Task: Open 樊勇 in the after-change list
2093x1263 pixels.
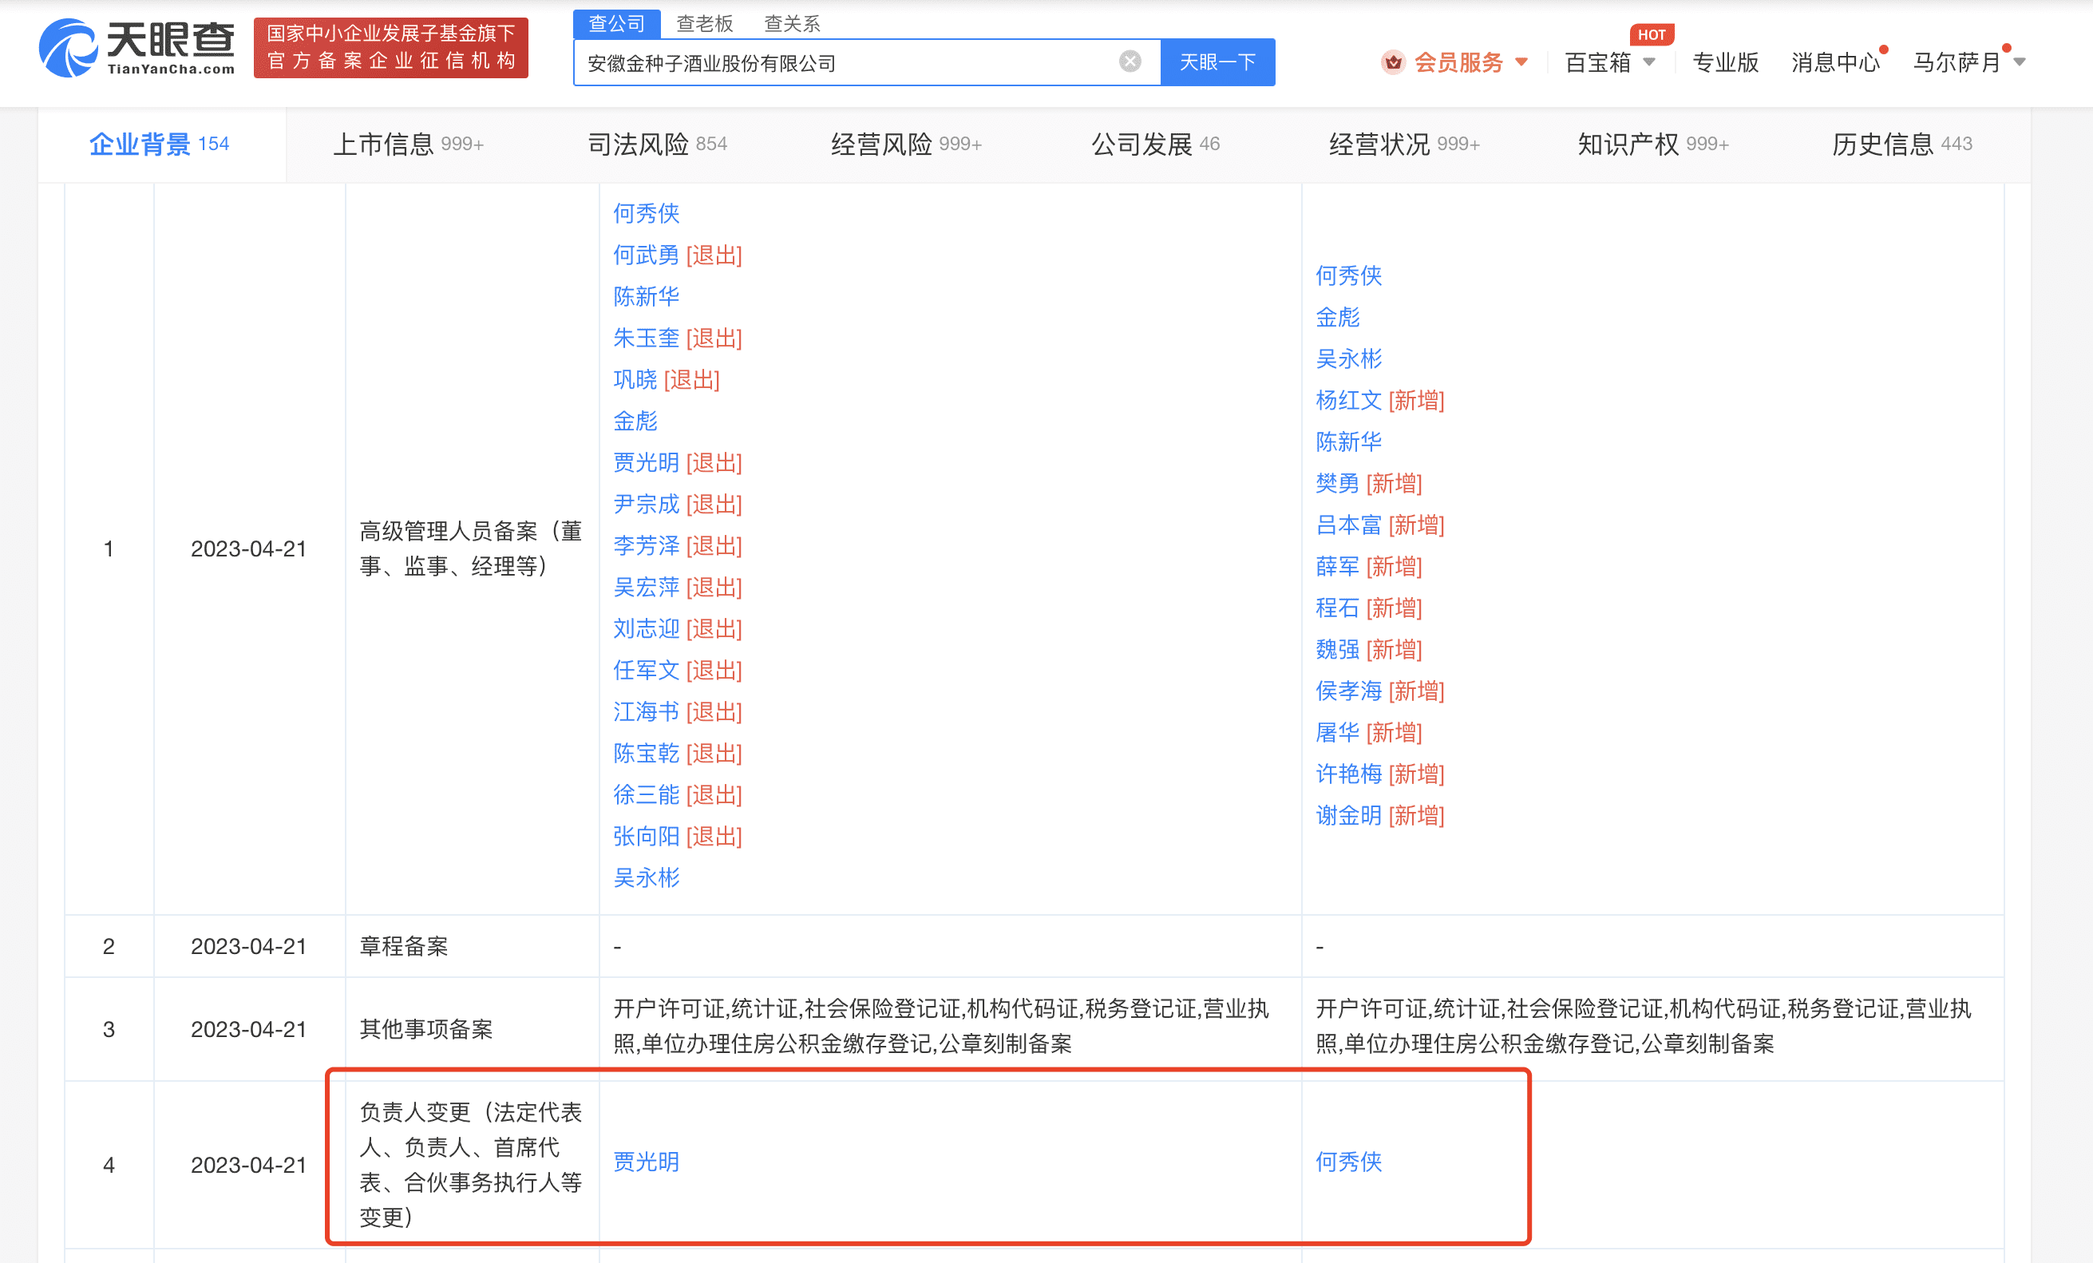Action: tap(1338, 483)
